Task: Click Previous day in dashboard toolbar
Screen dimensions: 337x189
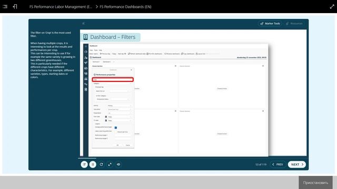Action: point(105,54)
